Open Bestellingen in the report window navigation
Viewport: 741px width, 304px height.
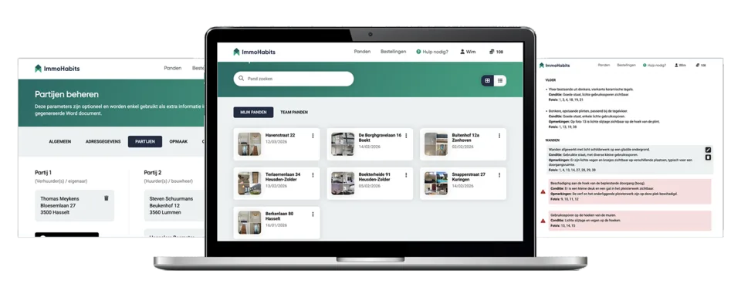pos(626,65)
